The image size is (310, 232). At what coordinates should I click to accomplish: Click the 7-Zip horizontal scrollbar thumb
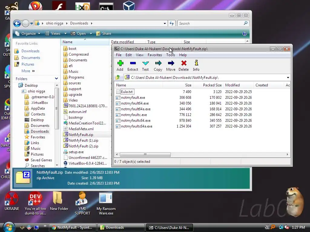click(x=145, y=154)
